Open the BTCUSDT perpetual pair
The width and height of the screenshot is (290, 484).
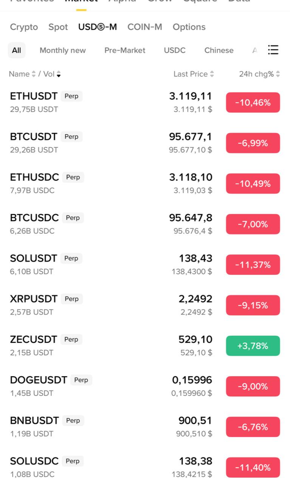pyautogui.click(x=34, y=137)
